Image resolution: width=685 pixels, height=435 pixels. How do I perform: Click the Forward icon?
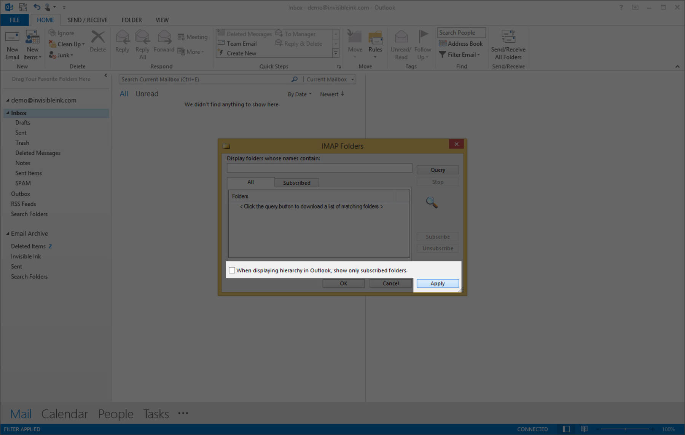coord(164,38)
